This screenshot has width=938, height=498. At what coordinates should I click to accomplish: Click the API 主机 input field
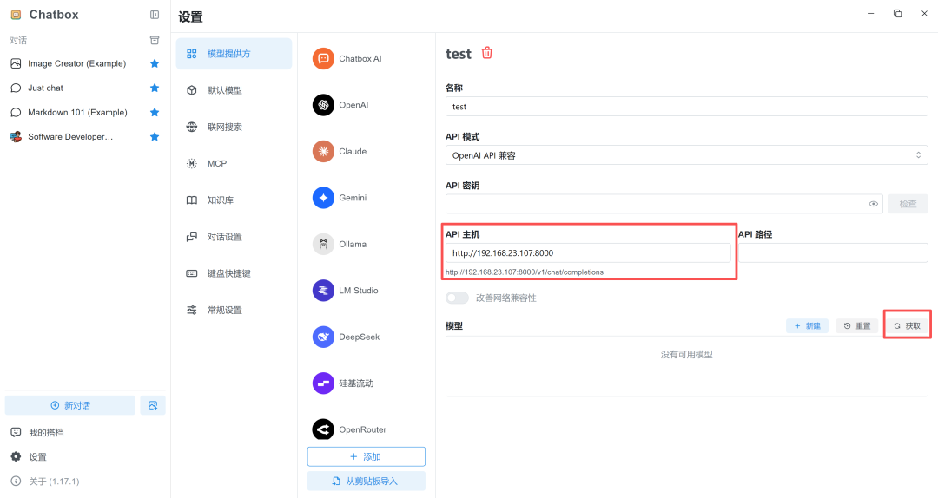588,252
